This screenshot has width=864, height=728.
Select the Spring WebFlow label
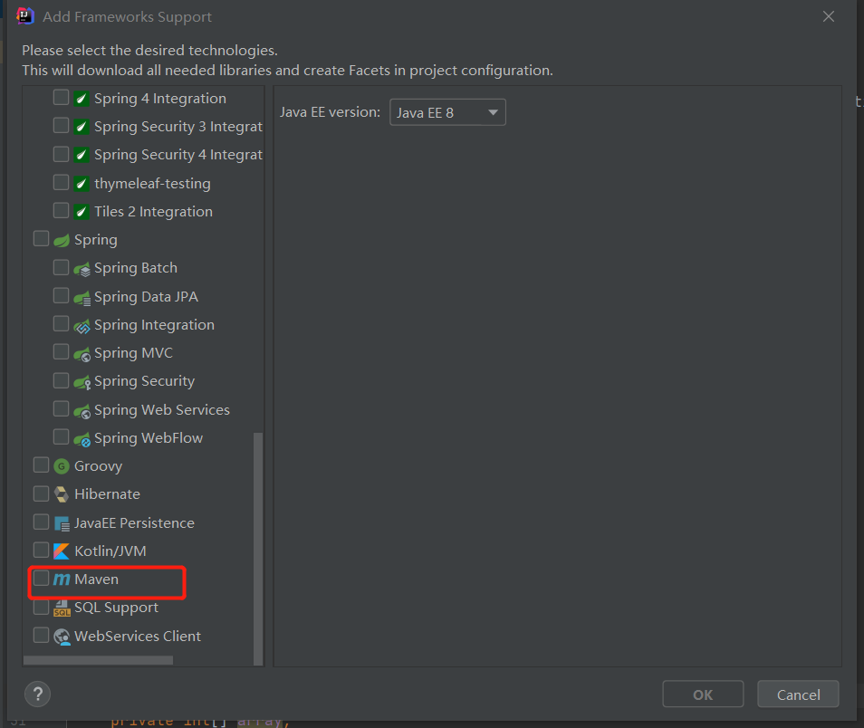click(x=149, y=438)
